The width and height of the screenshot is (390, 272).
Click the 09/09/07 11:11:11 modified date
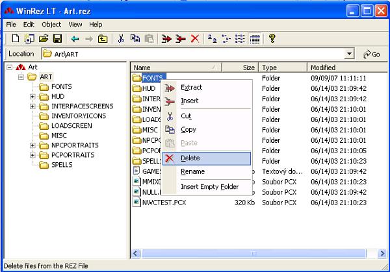pyautogui.click(x=339, y=78)
